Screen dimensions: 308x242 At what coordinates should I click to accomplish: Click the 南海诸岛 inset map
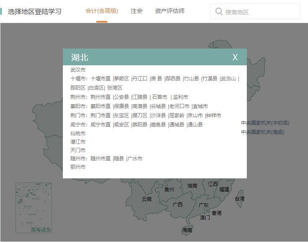[x=34, y=208]
